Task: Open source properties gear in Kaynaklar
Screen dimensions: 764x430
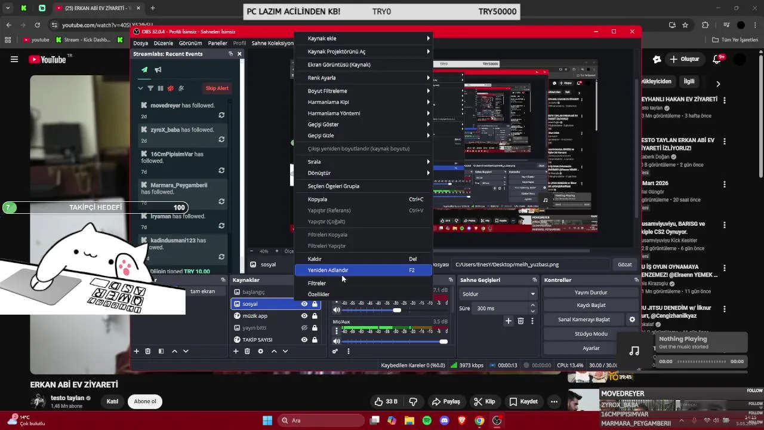Action: [x=260, y=351]
